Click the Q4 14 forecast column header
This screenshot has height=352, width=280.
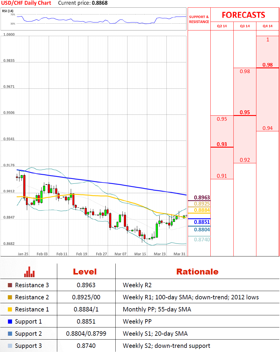click(268, 26)
